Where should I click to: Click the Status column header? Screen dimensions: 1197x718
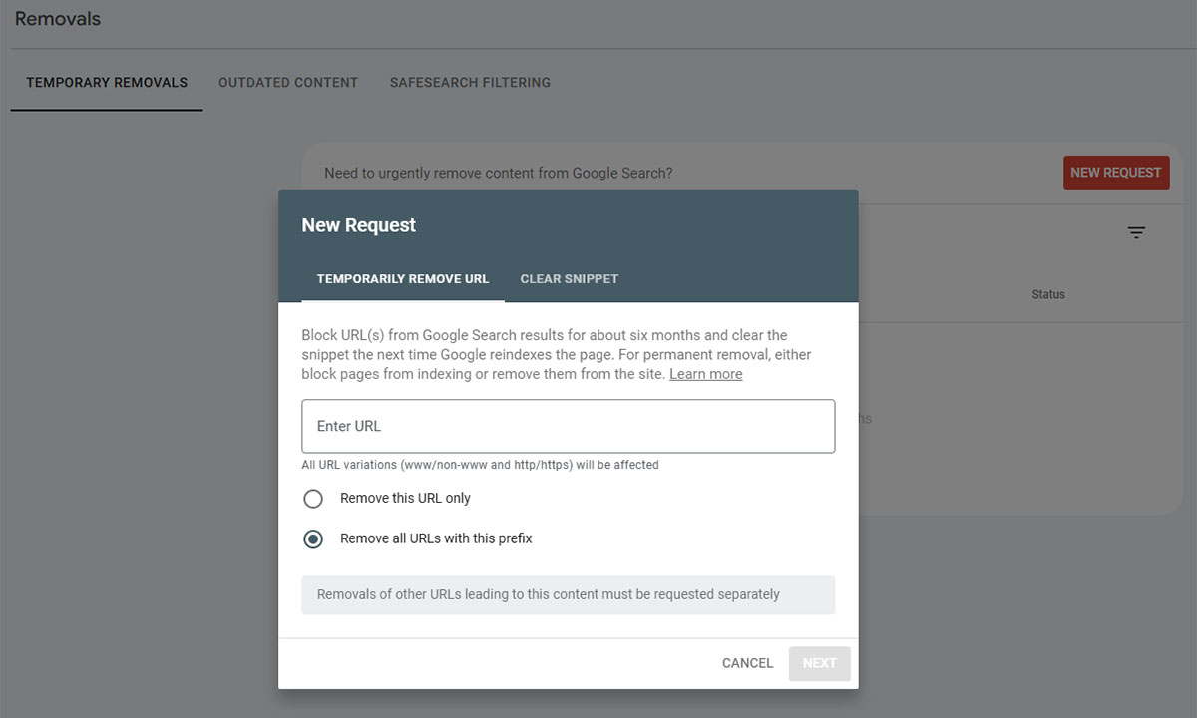coord(1048,294)
